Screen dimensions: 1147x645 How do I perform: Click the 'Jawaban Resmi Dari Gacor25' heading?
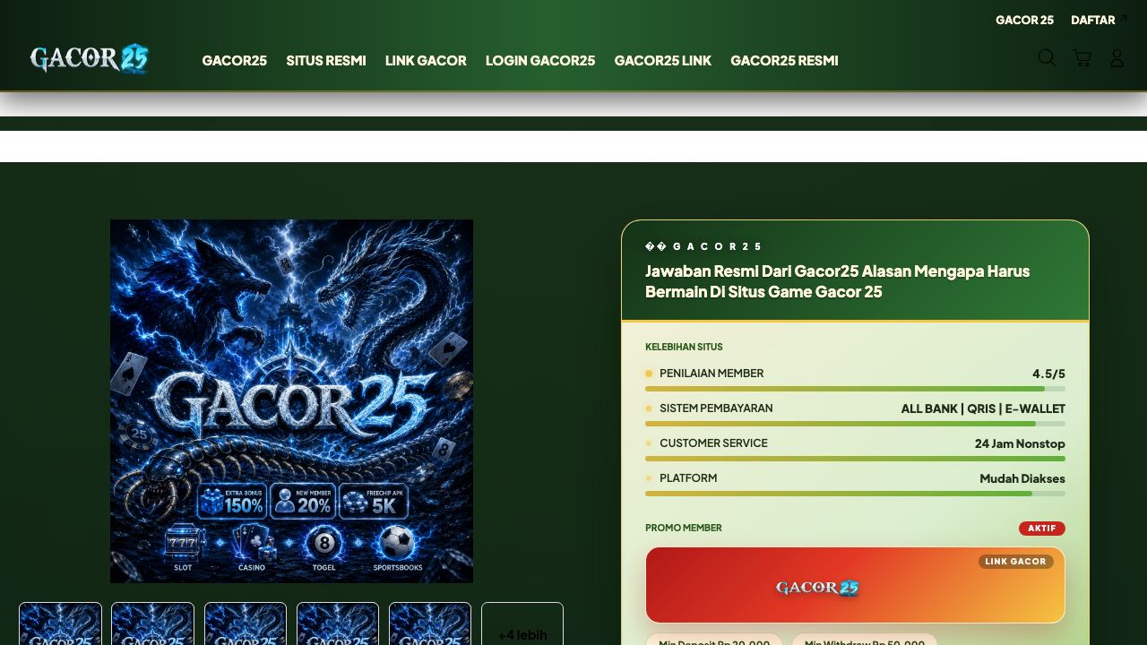pos(837,281)
